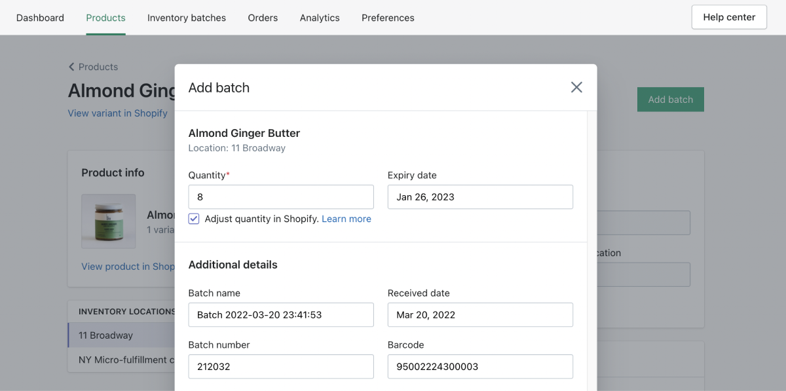This screenshot has width=786, height=391.
Task: Open the Dashboard tab
Action: coord(40,18)
